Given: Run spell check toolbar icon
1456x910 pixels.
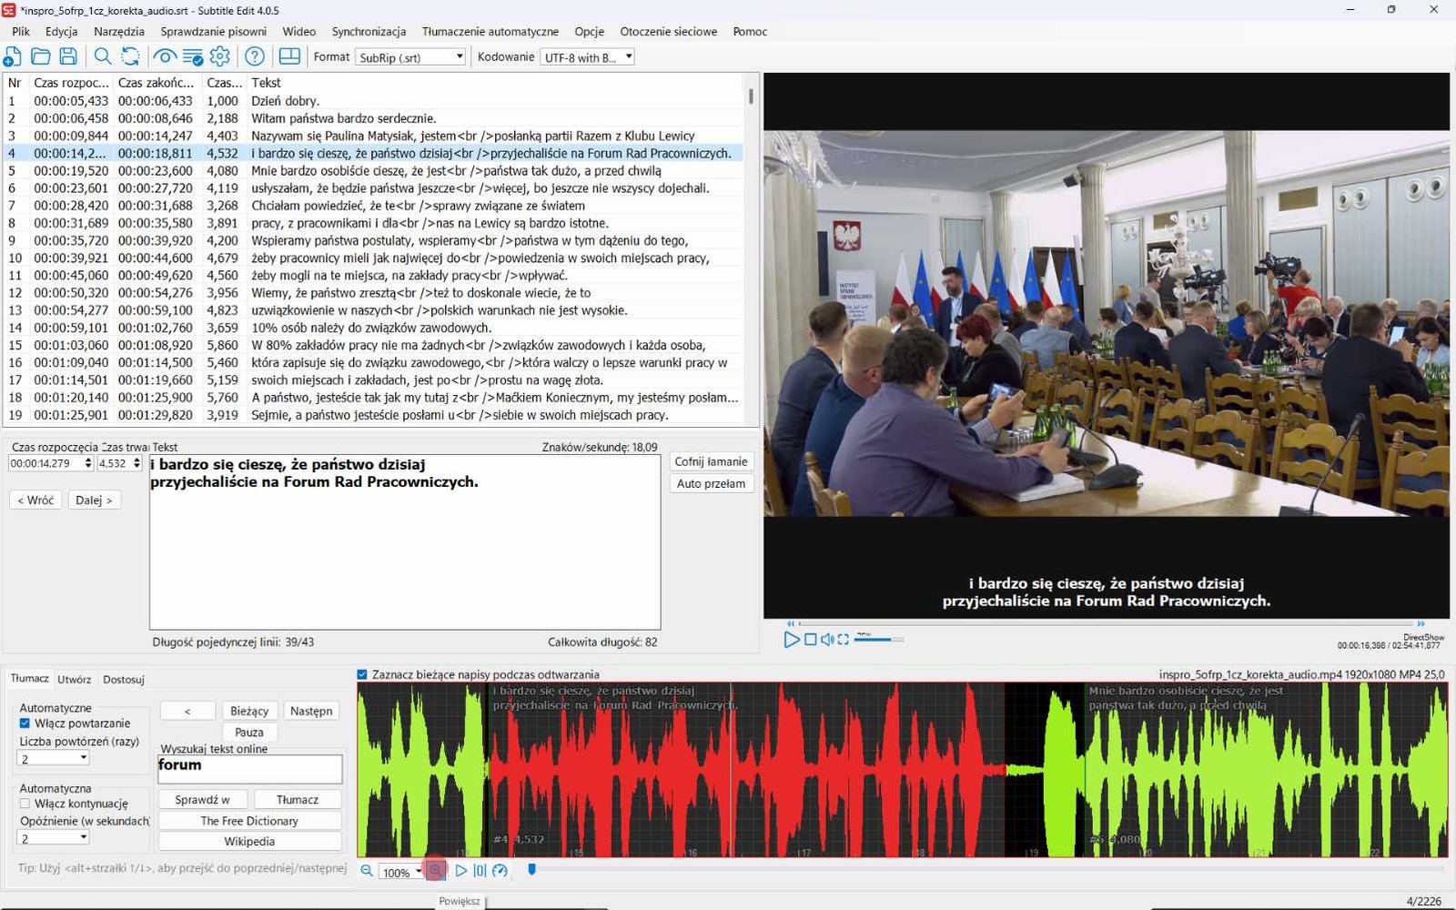Looking at the screenshot, I should 193,56.
